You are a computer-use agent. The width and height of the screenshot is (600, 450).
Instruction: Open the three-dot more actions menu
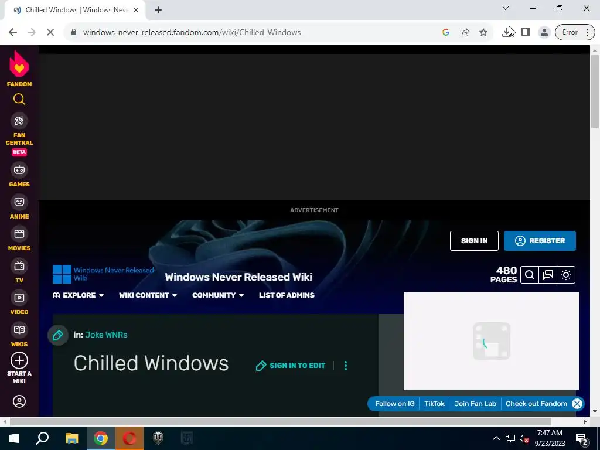(346, 366)
